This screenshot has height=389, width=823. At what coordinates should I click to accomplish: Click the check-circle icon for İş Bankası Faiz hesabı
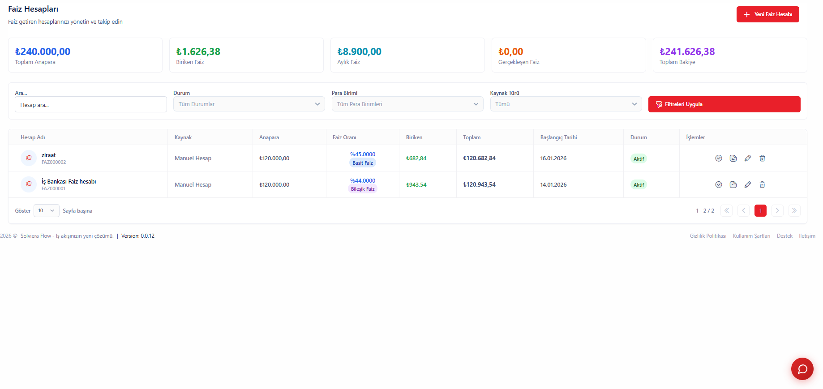click(719, 184)
